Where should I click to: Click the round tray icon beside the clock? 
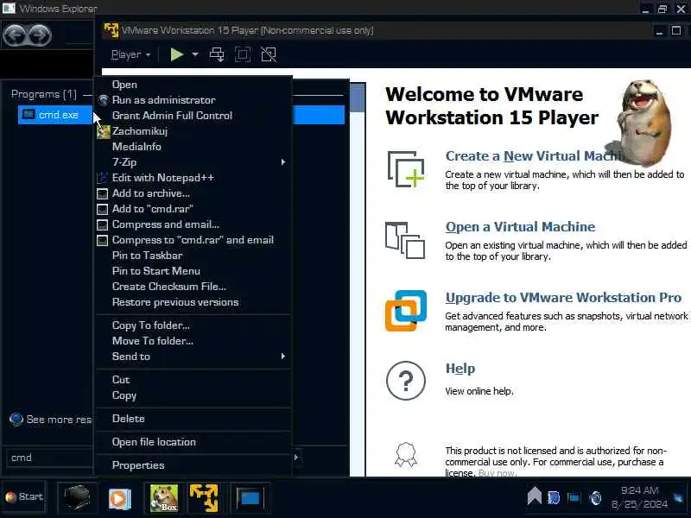[595, 498]
